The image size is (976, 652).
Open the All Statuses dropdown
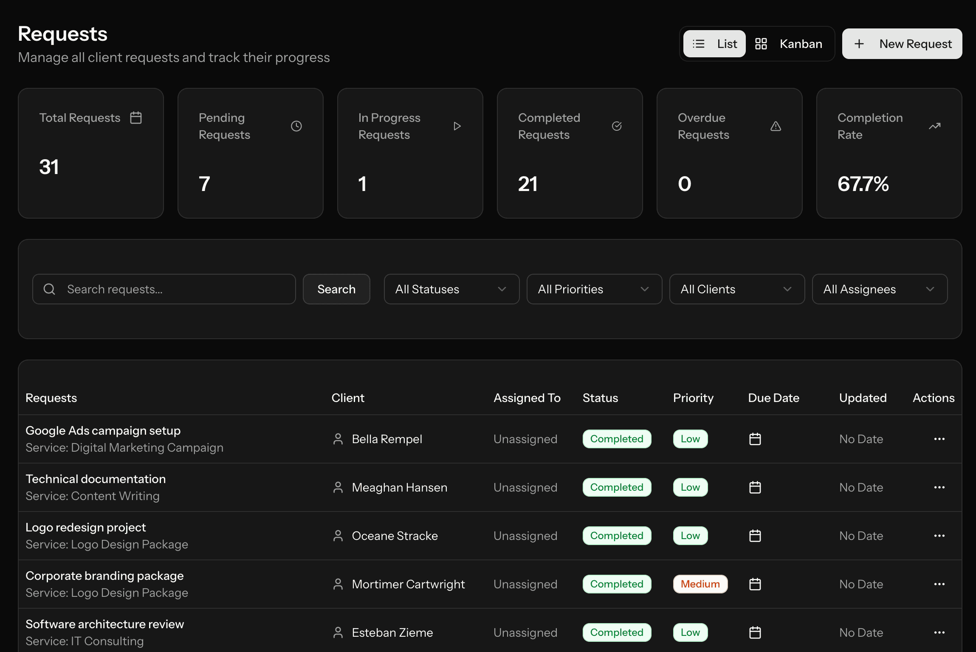tap(451, 289)
